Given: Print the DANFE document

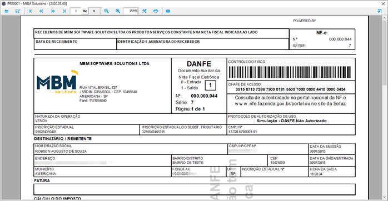Looking at the screenshot, I should pyautogui.click(x=156, y=11).
